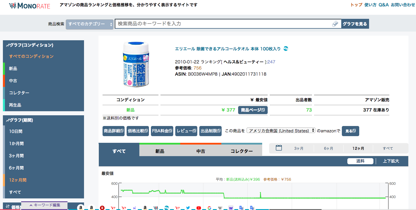Open the 出品制限 button
The height and width of the screenshot is (210, 416).
pos(211,131)
